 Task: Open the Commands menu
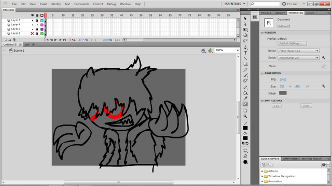point(81,4)
